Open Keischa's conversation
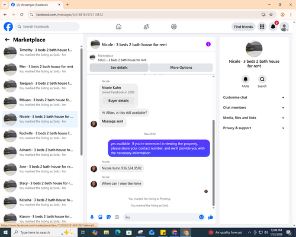Screen dimensions: 296x237 tap(40, 202)
